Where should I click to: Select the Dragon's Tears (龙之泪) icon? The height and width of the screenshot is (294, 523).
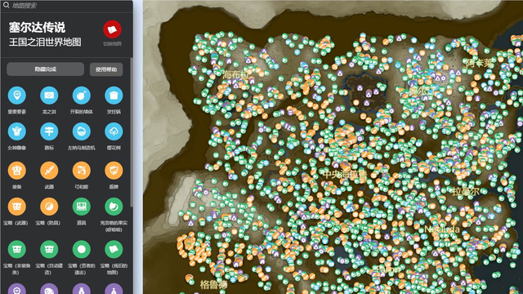[x=49, y=96]
